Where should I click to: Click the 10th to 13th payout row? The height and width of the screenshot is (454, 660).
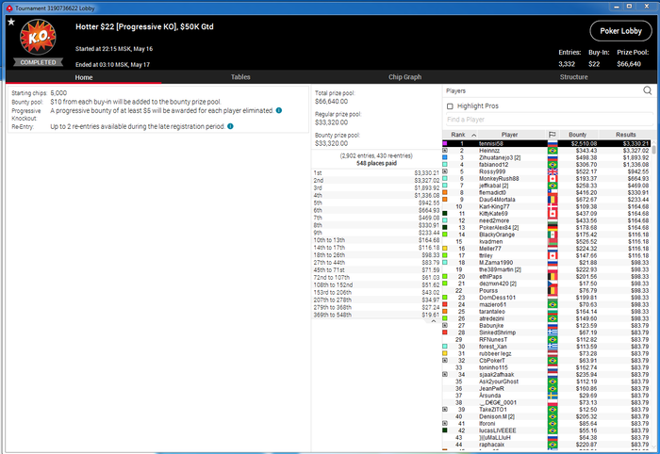tap(376, 240)
